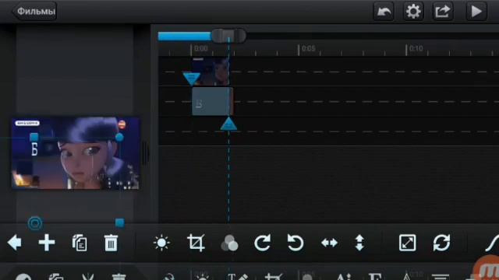Click the left back arrow in toolbar
The height and width of the screenshot is (280, 499).
(x=14, y=243)
